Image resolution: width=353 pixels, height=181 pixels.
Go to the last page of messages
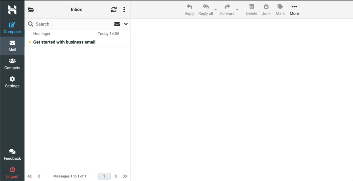(x=125, y=176)
